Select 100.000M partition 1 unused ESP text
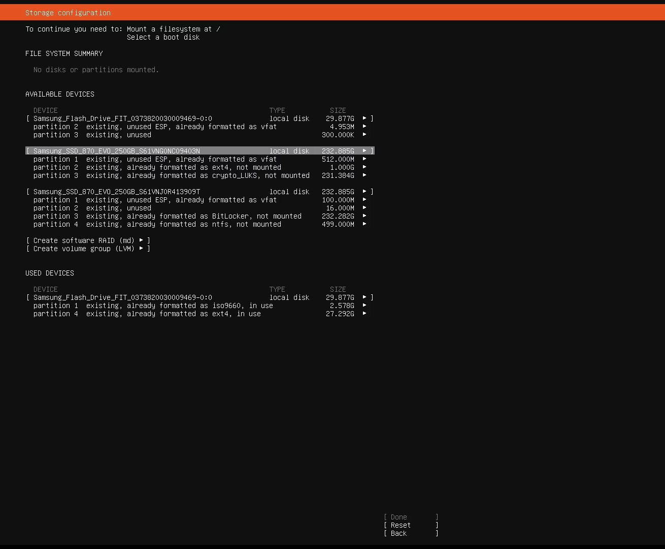Image resolution: width=665 pixels, height=549 pixels. pos(155,200)
